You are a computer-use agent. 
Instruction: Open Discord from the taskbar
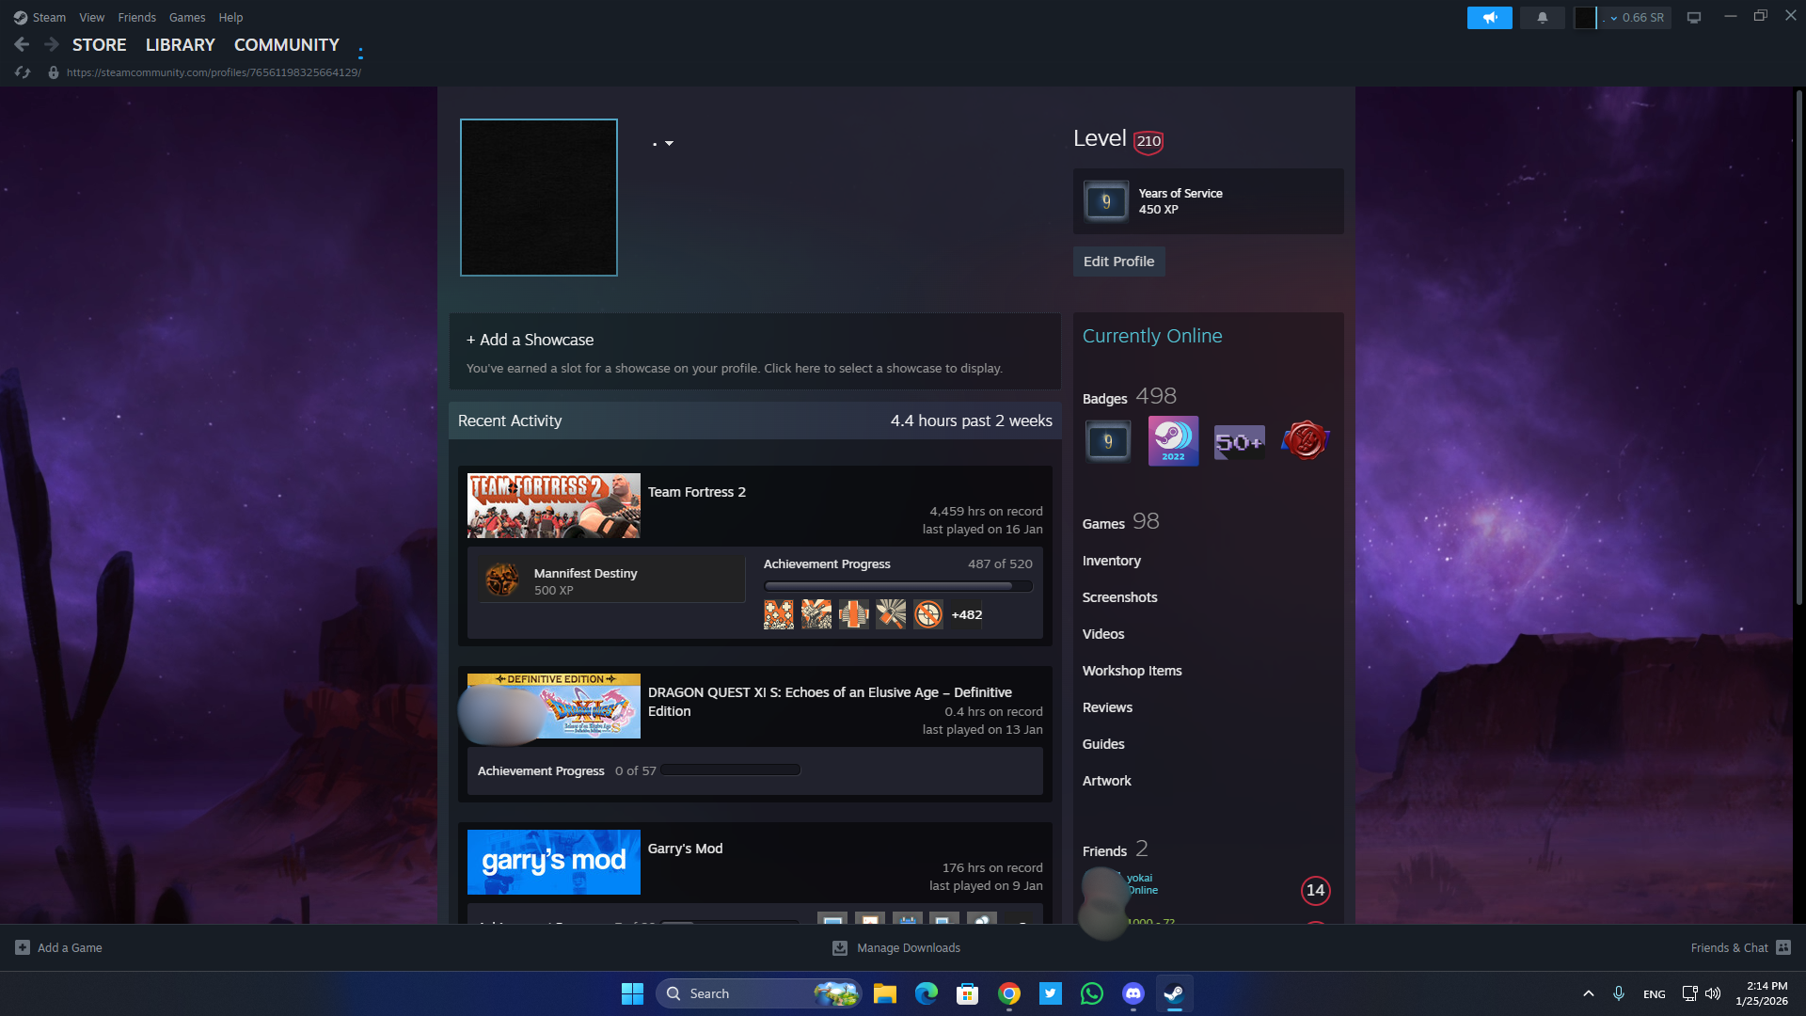click(1133, 993)
